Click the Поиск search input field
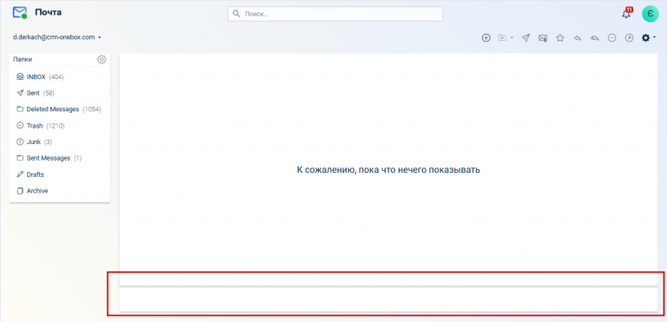This screenshot has width=667, height=322. coord(335,14)
